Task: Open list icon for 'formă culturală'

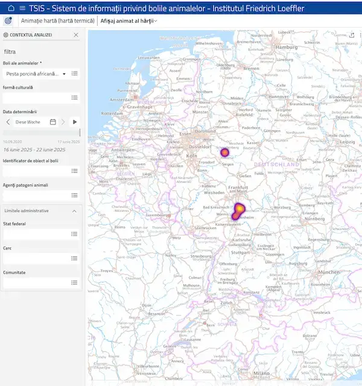Action: 74,98
